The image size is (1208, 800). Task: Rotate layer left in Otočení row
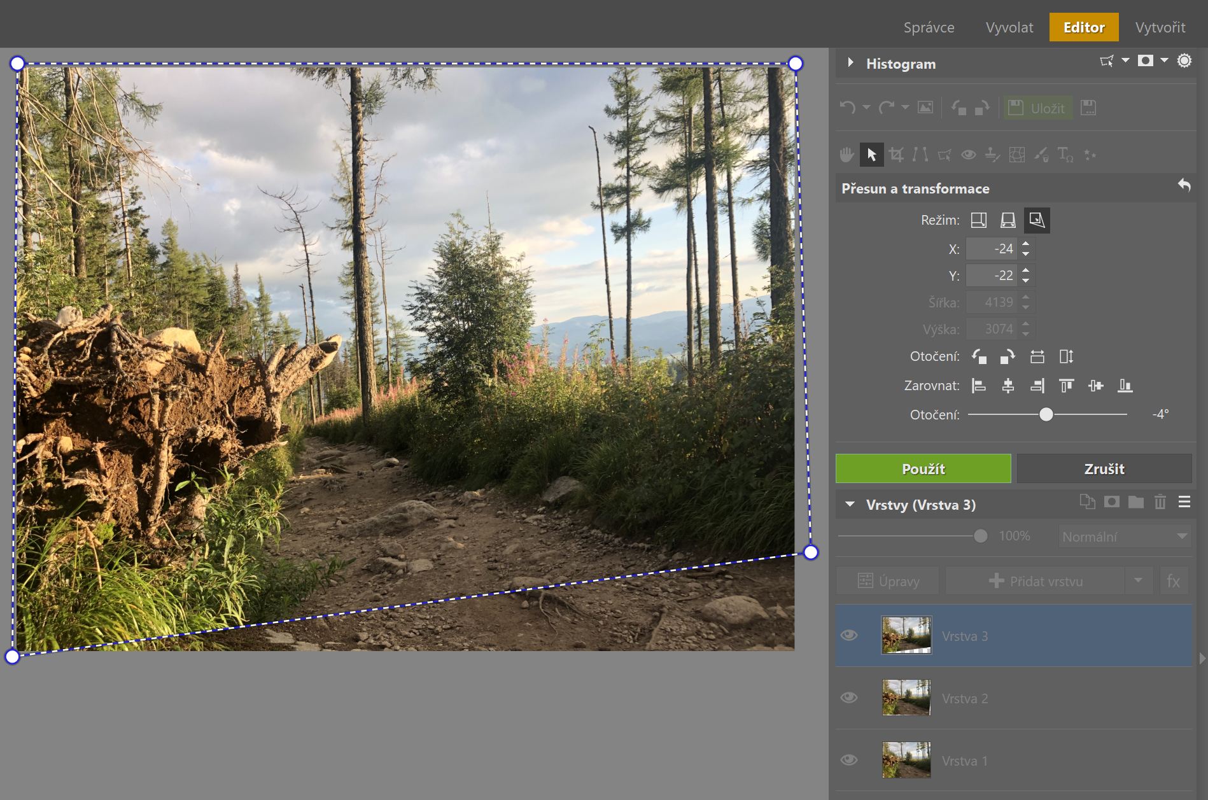(979, 356)
